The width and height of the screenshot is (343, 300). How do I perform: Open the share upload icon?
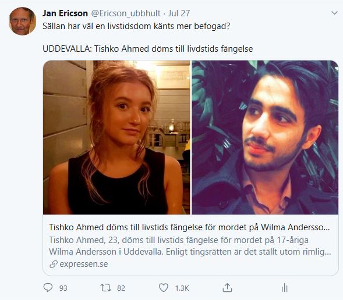[x=227, y=288]
